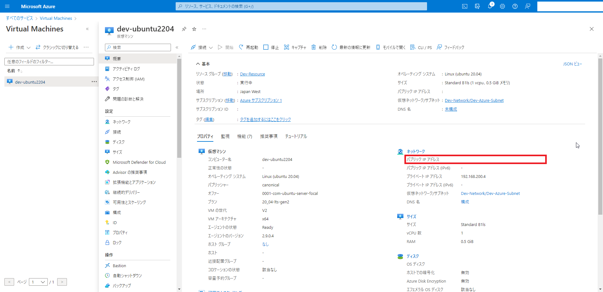
Task: Collapse the Virtual Machines list panel
Action: (87, 29)
